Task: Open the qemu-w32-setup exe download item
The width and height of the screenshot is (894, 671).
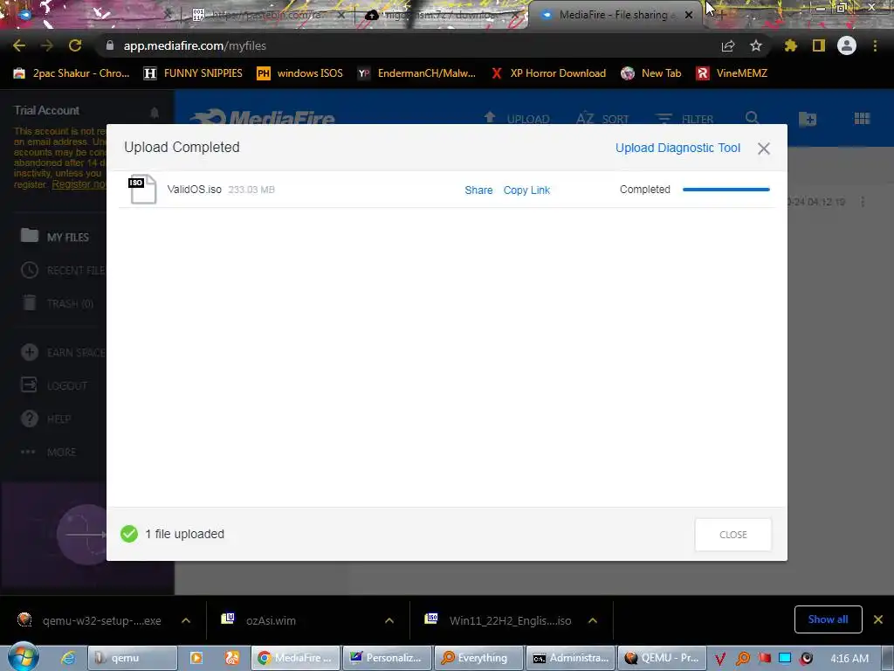Action: (90, 620)
